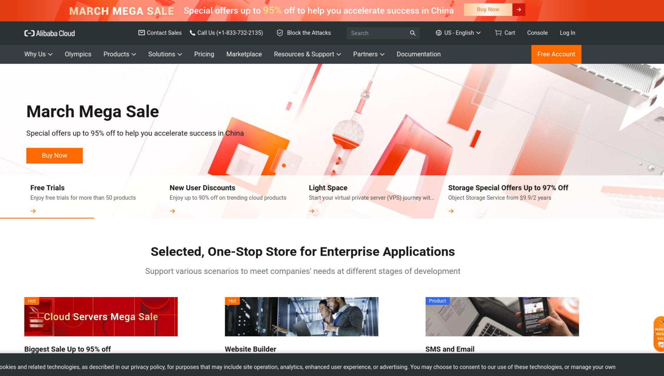Click the Contact Sales envelope icon
The image size is (664, 376).
pyautogui.click(x=142, y=33)
